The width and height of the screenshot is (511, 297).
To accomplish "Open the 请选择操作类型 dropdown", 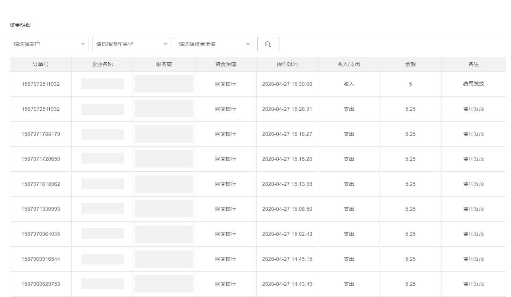I will [x=132, y=44].
